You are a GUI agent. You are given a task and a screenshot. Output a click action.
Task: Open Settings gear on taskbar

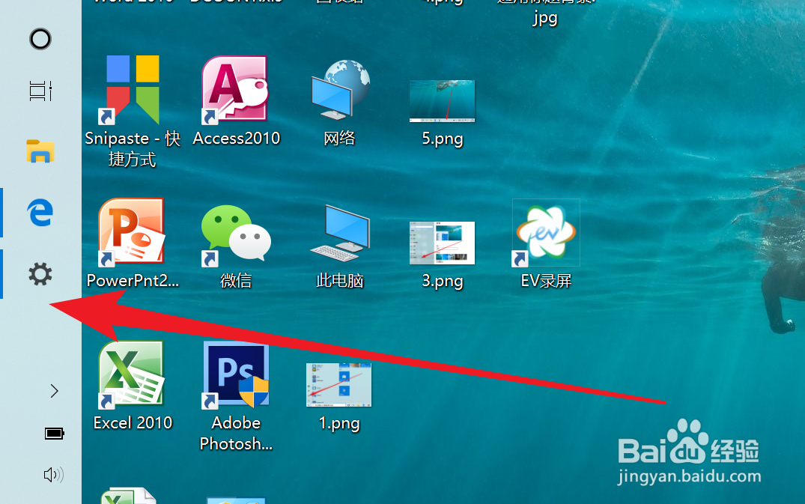click(40, 274)
